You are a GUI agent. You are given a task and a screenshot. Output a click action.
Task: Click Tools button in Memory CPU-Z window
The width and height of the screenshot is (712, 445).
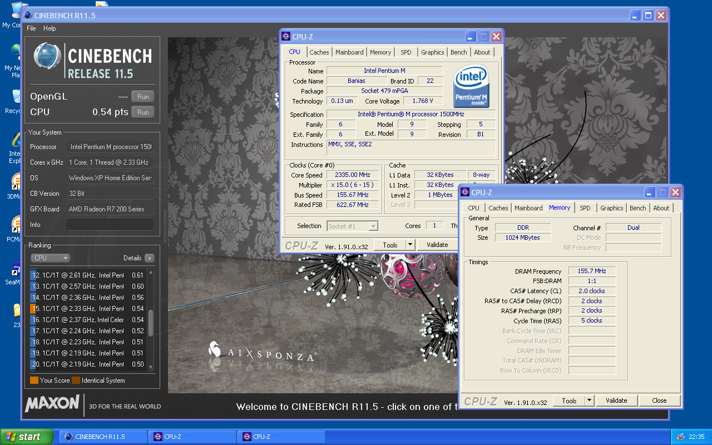coord(570,400)
